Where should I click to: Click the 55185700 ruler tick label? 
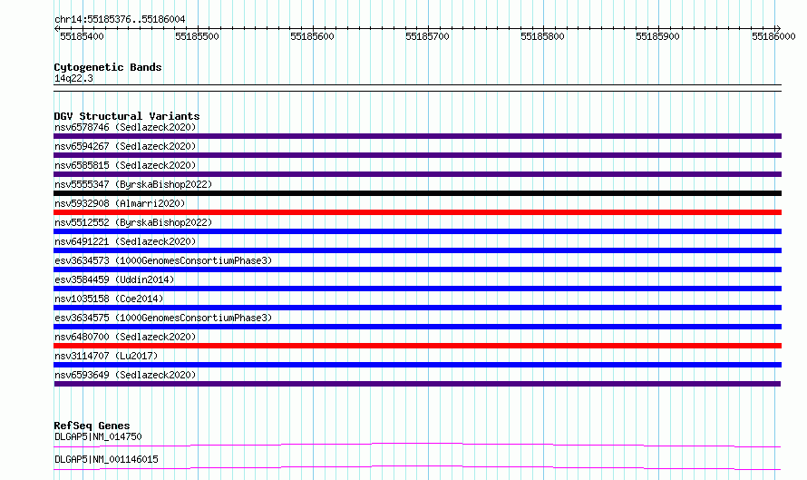427,36
